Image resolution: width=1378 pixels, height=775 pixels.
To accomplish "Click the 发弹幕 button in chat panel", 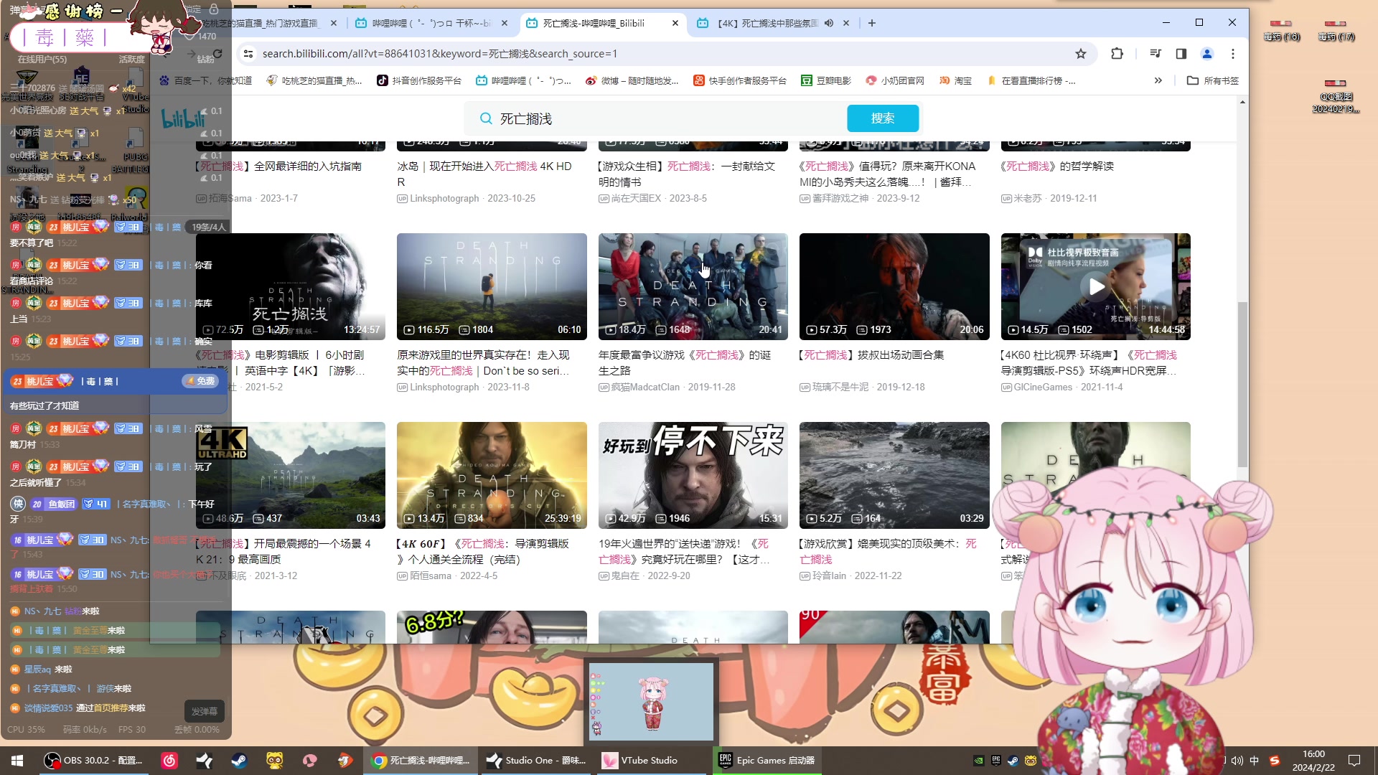I will pyautogui.click(x=205, y=711).
